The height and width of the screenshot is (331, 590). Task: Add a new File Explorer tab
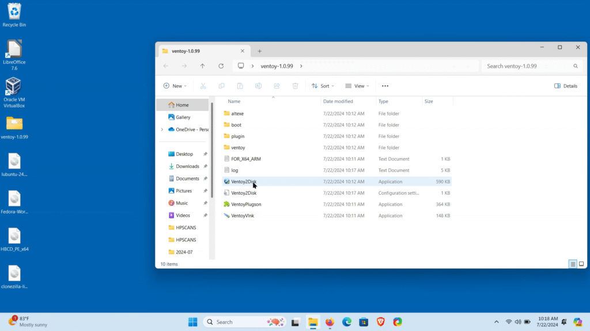[x=259, y=51]
